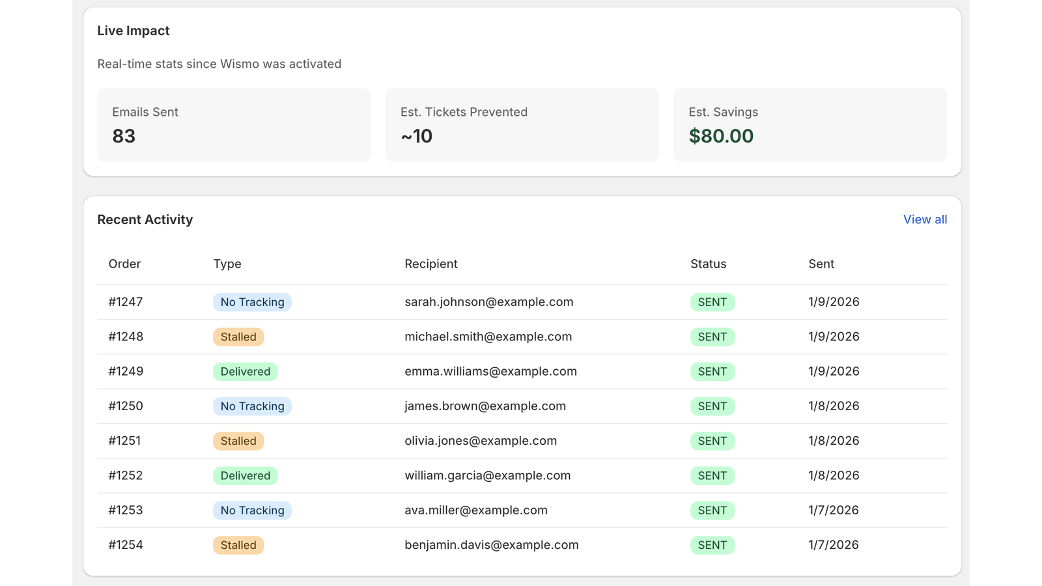Click the Delivered badge for order #1249
This screenshot has width=1042, height=586.
click(x=245, y=371)
